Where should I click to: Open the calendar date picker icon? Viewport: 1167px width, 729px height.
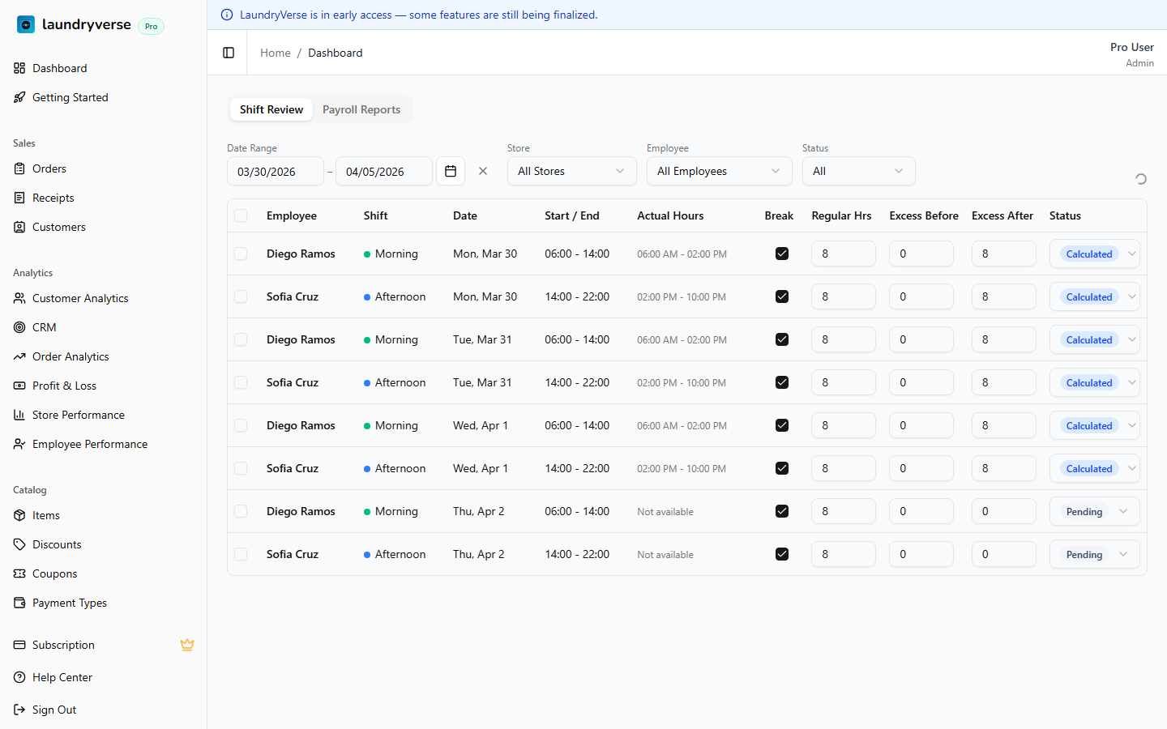click(451, 171)
